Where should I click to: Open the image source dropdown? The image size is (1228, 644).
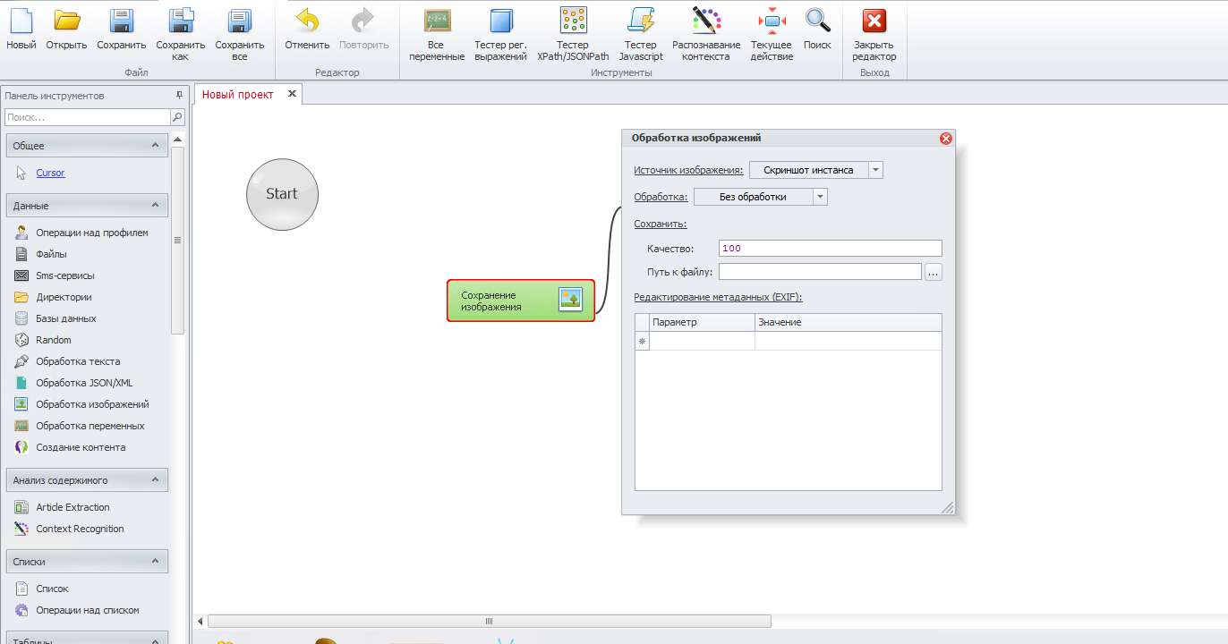click(x=875, y=170)
